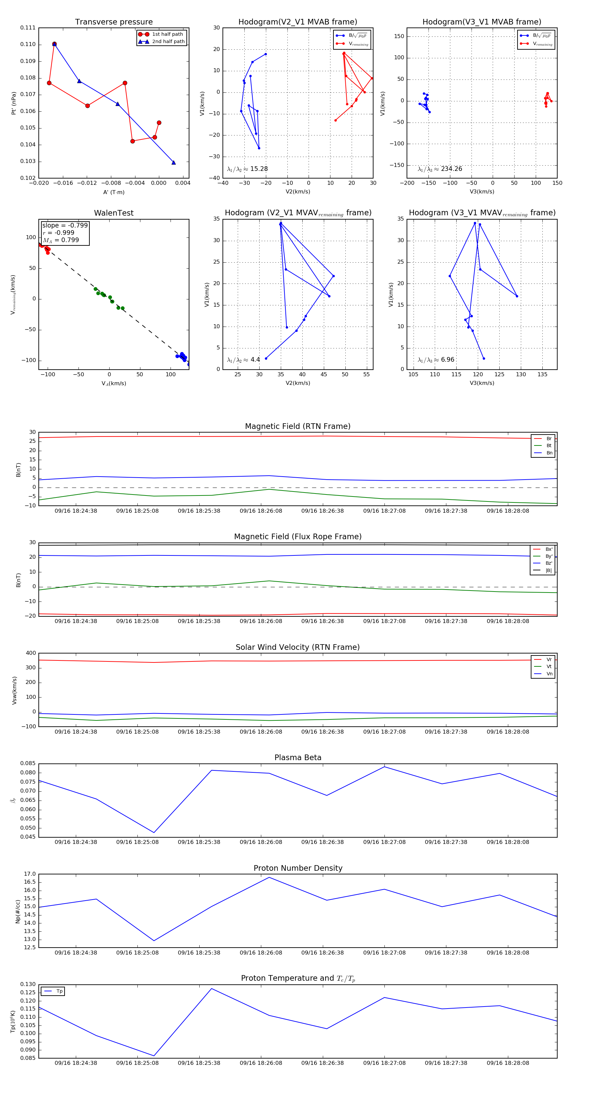596x1093 pixels.
Task: Click the "Magnetic Field (Flux Rope Frame)" title
Action: (x=298, y=537)
